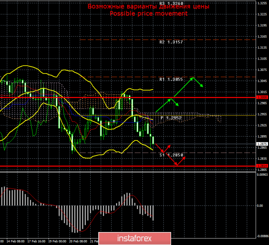Click the 1.2925 price axis value
The image size is (269, 245).
(x=262, y=125)
